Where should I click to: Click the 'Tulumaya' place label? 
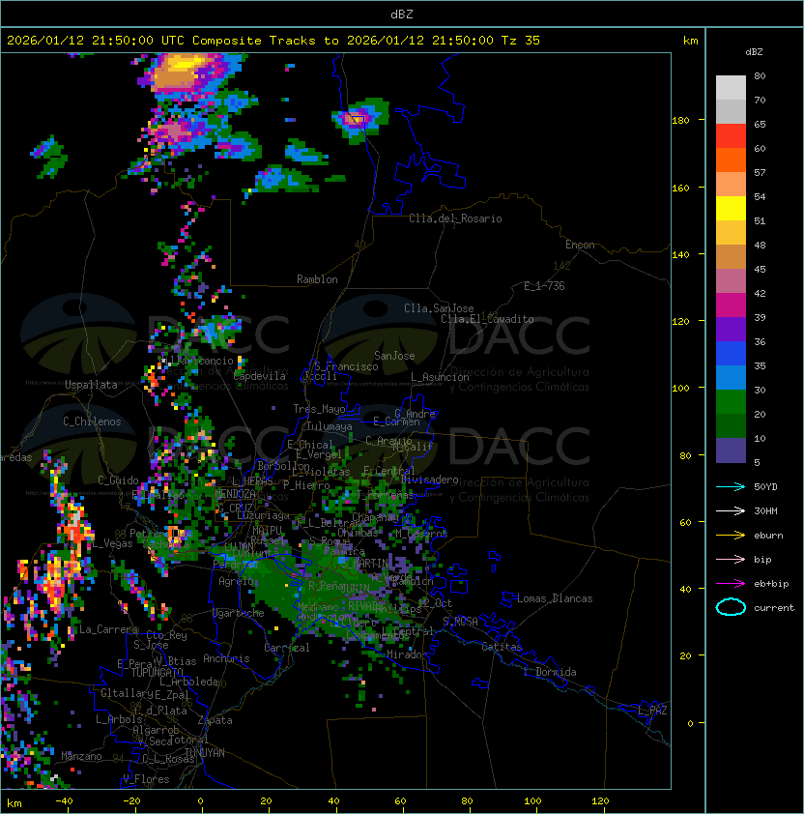330,426
